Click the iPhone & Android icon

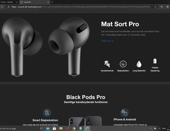[x=124, y=112]
